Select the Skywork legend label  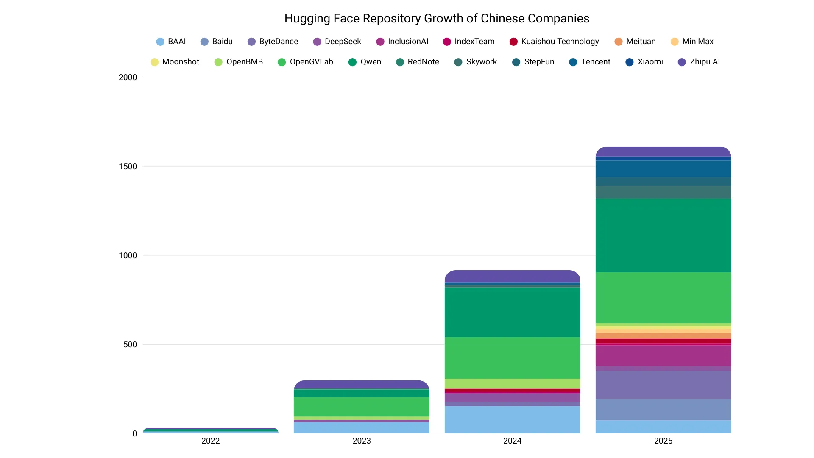pyautogui.click(x=482, y=62)
